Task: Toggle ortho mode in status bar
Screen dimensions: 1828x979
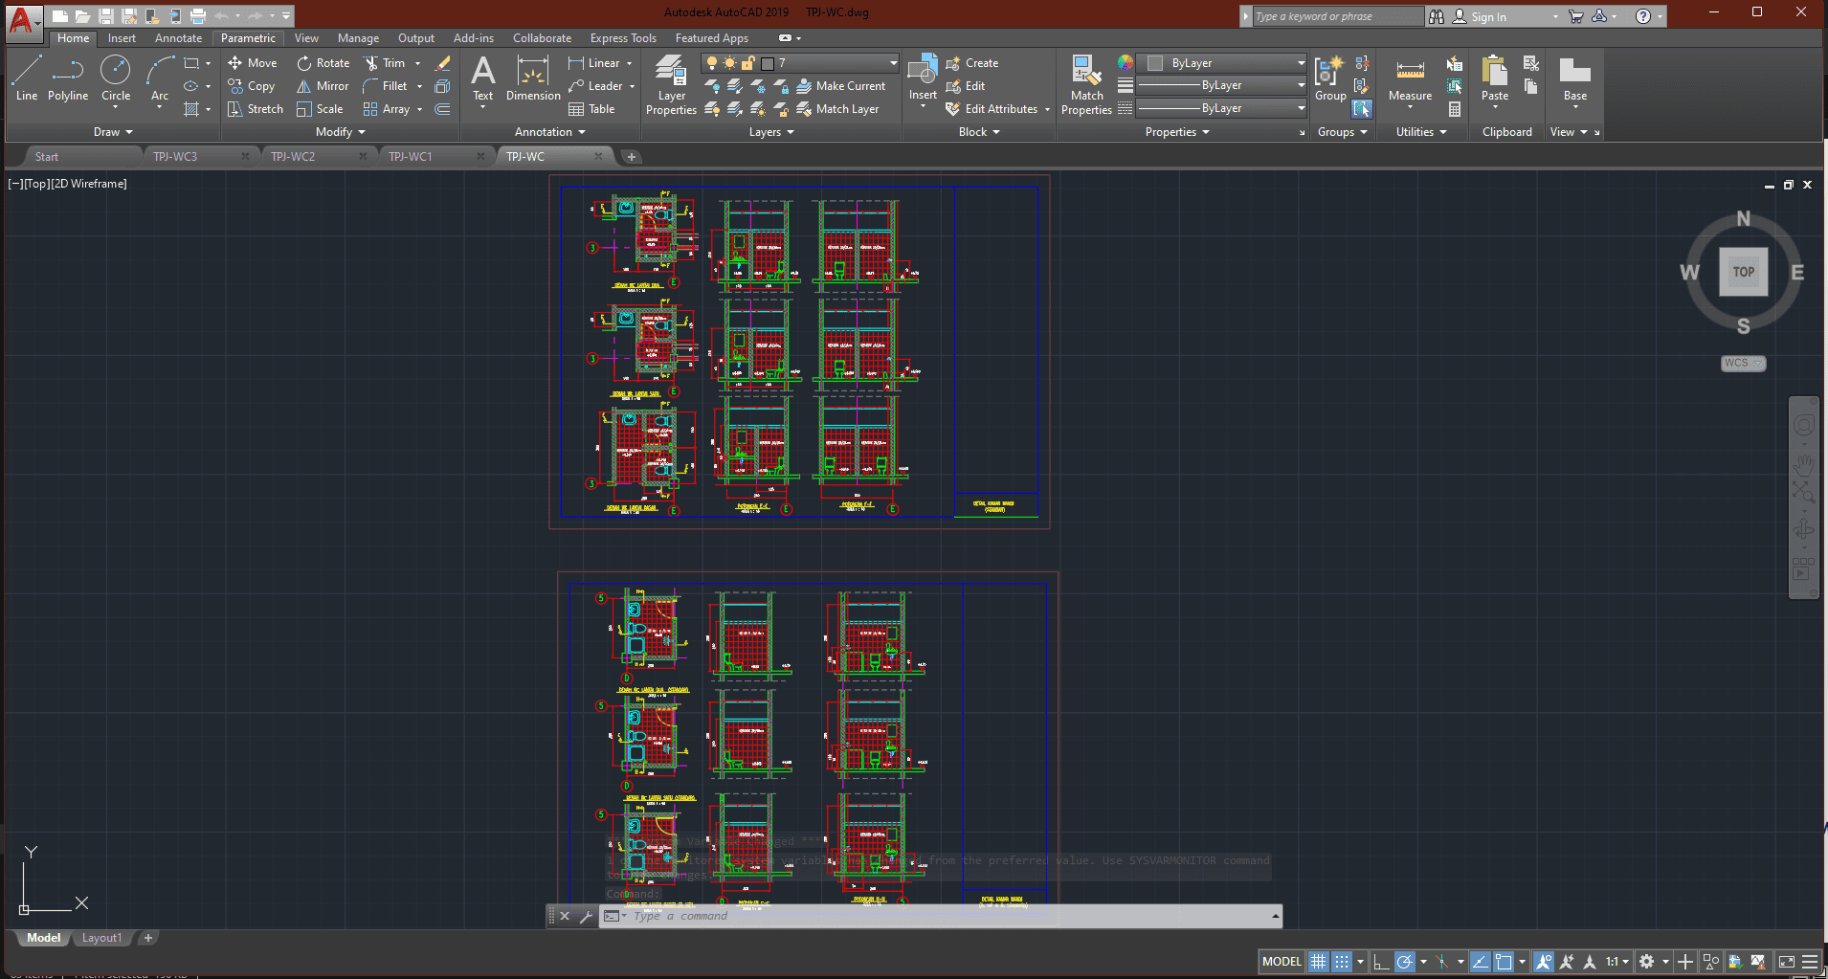Action: [x=1380, y=962]
